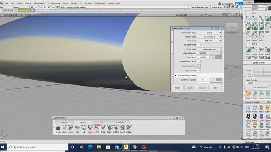Open the Chordal Type dropdown
The image size is (271, 152).
click(210, 49)
